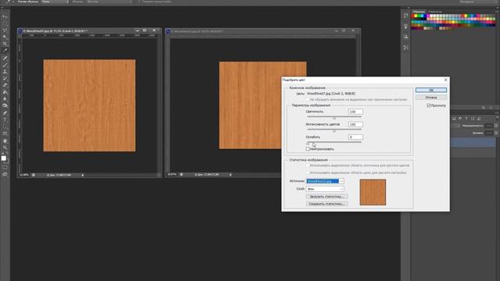Select the Move tool

[x=5, y=16]
